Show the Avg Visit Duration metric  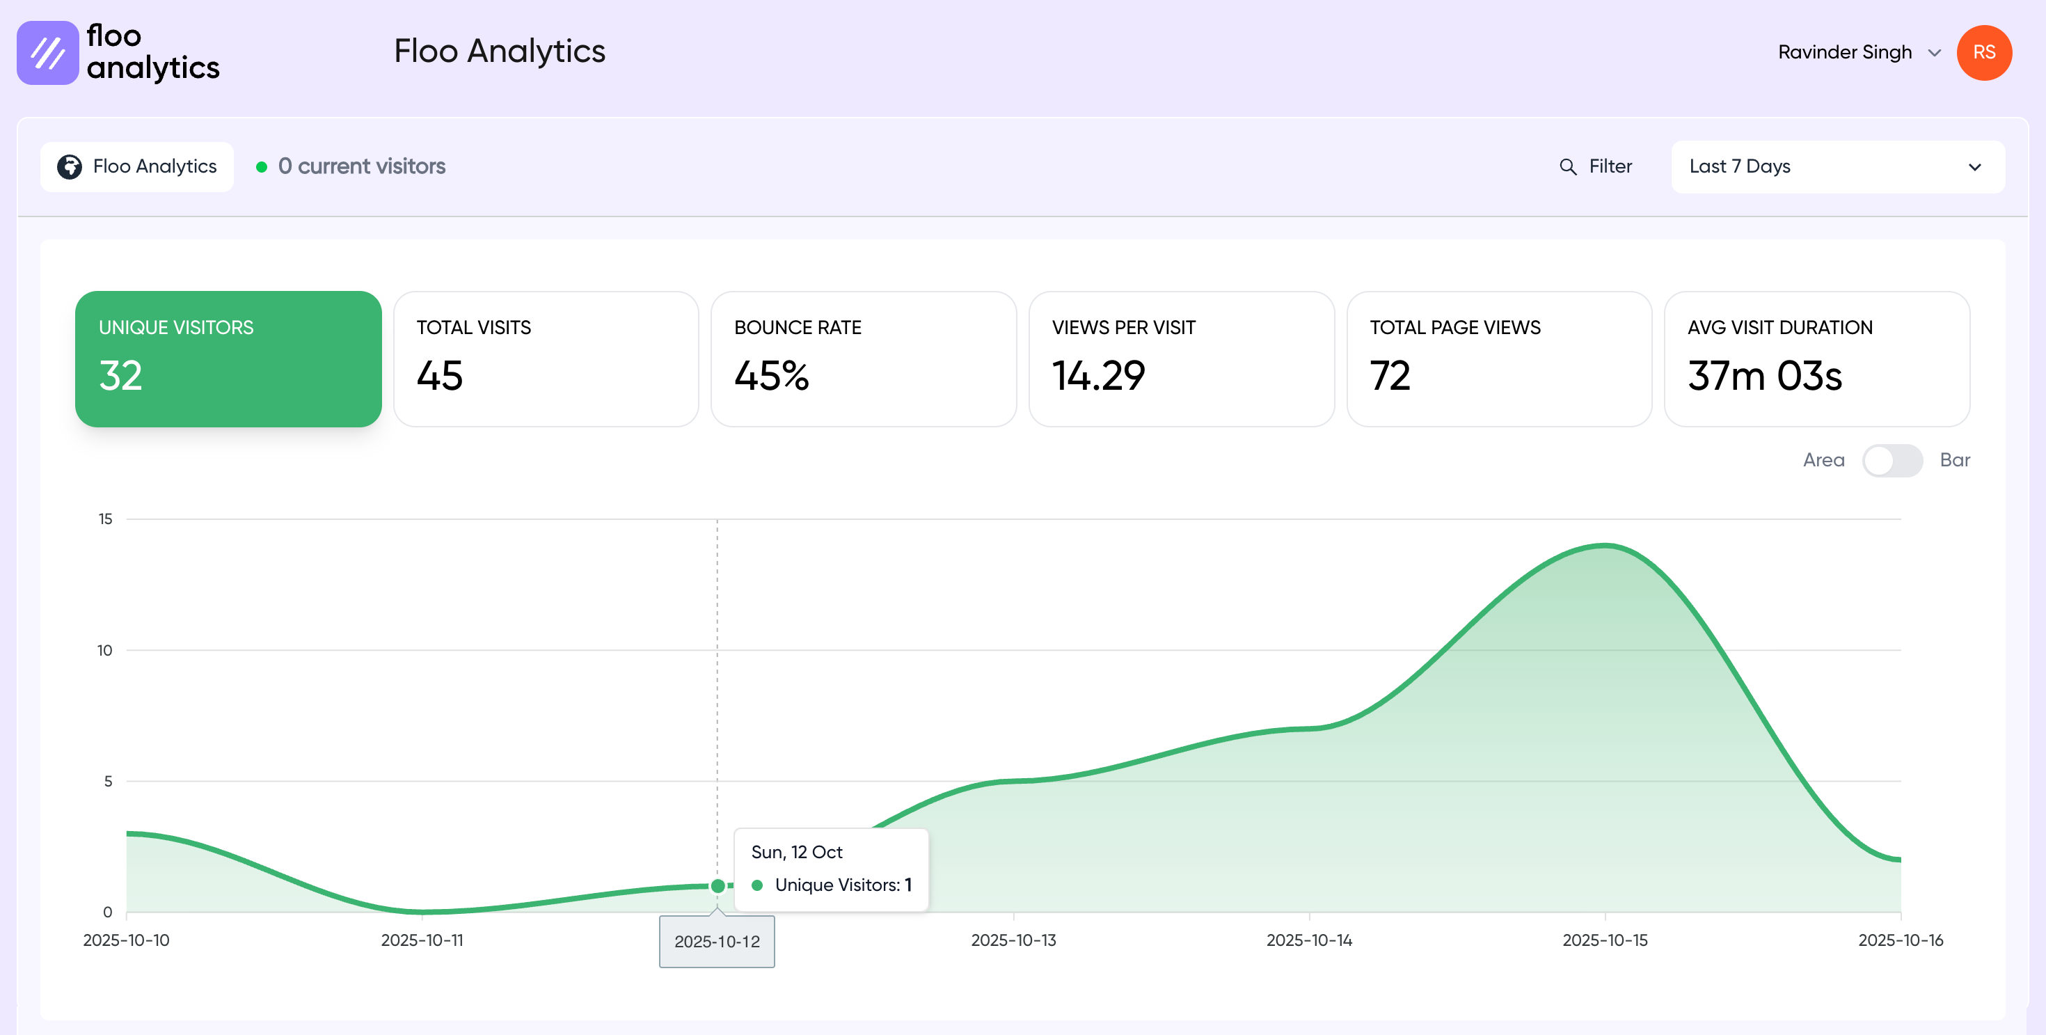[x=1816, y=359]
